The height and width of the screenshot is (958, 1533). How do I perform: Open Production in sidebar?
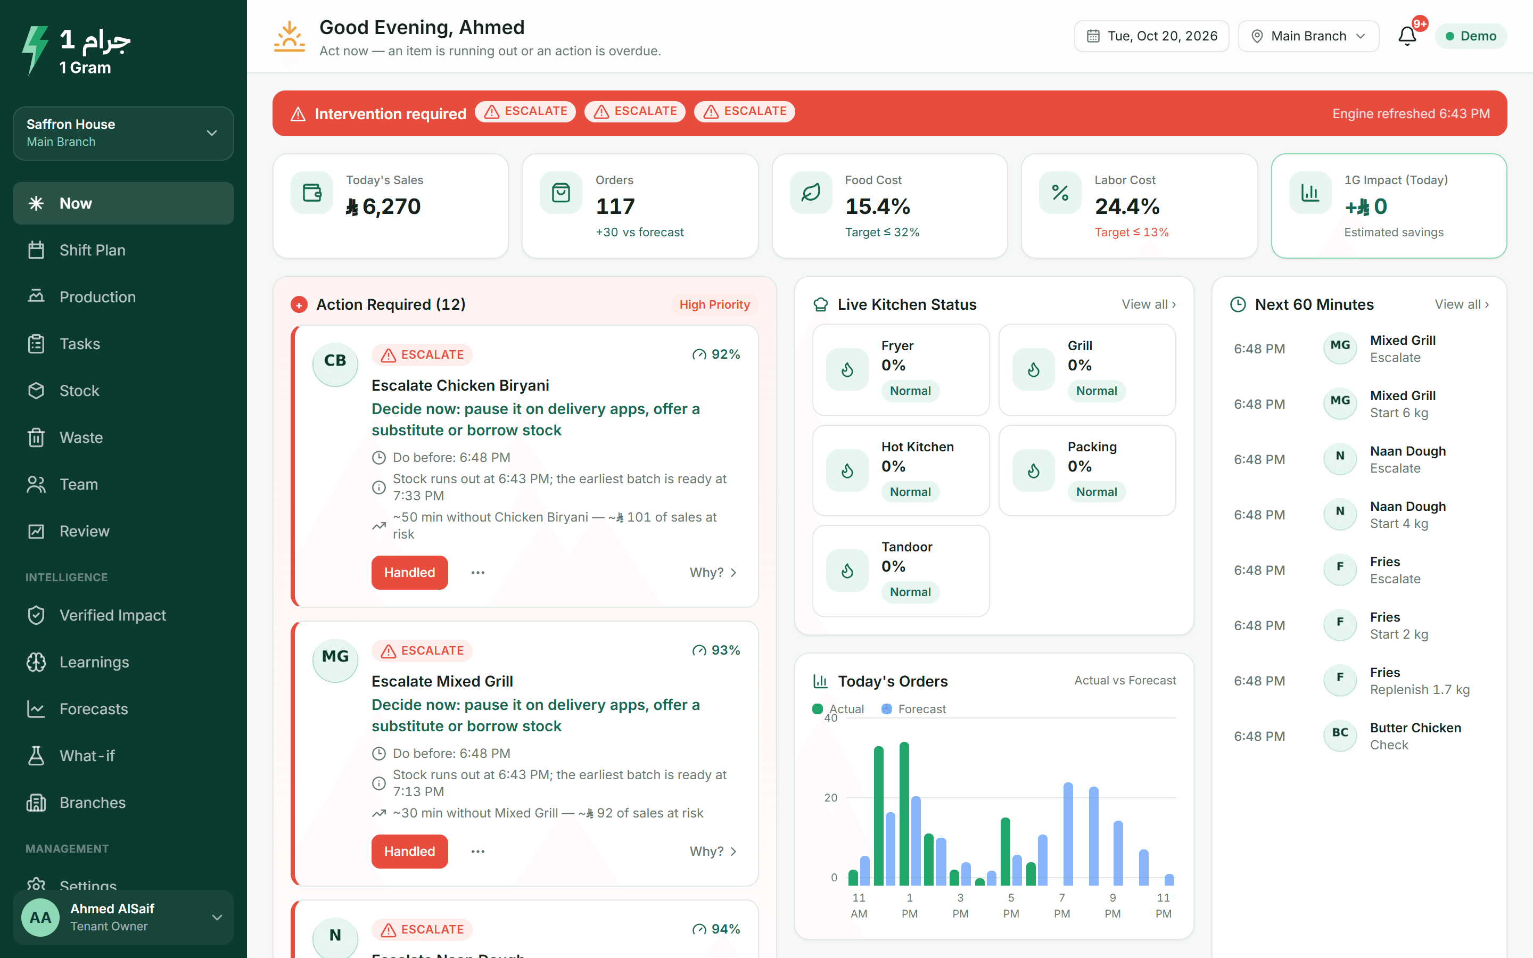[x=123, y=297]
